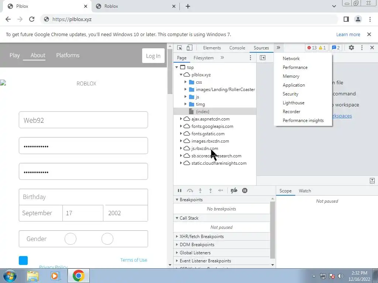
Task: Expand the images/Landing/RollerCoaster folder
Action: click(x=185, y=89)
